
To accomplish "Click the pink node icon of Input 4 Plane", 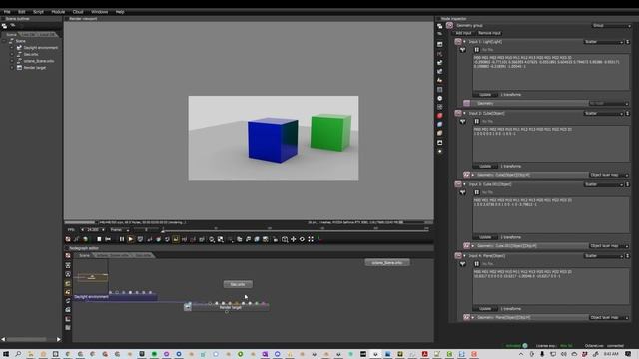I will [x=458, y=256].
